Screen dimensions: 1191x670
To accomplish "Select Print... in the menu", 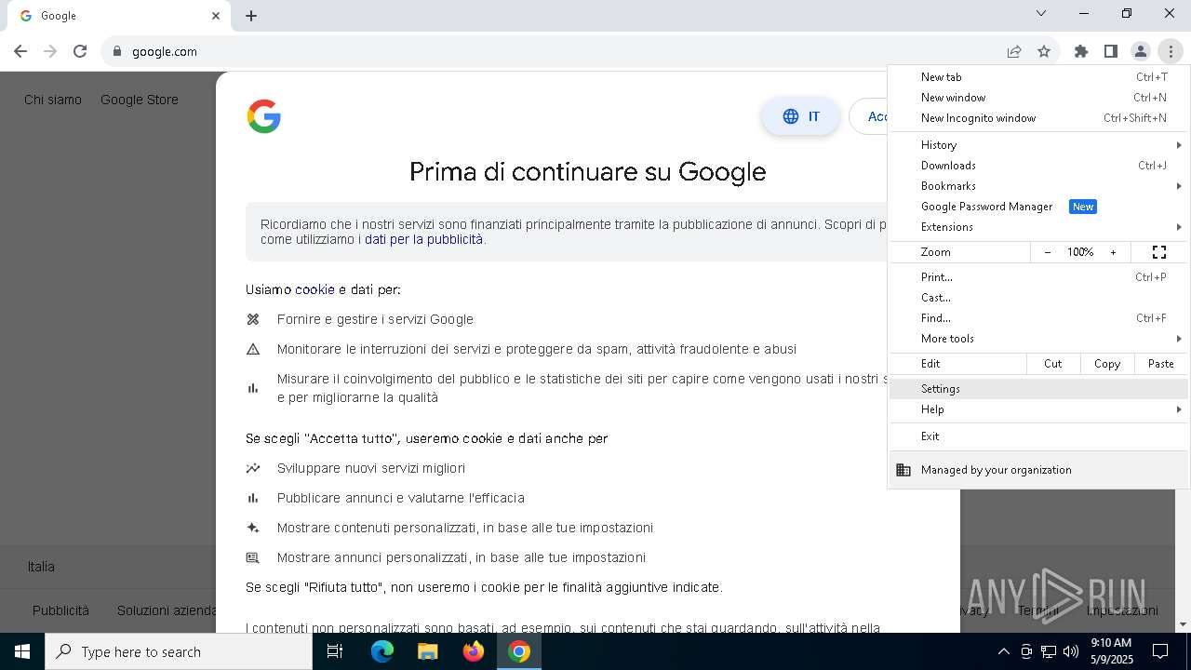I will coord(1039,277).
